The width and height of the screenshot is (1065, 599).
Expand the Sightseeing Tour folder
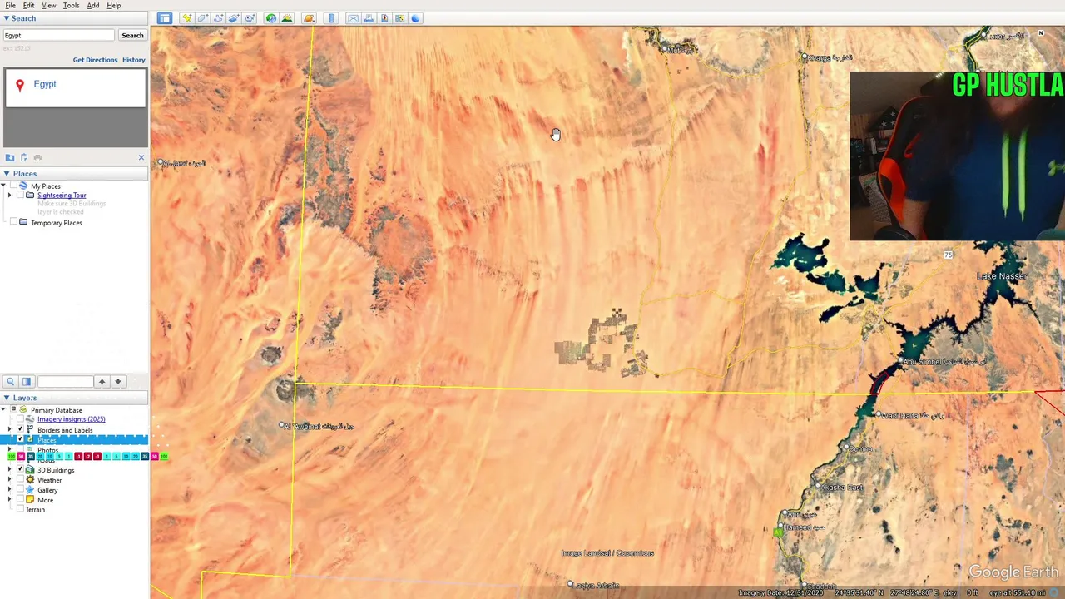10,195
